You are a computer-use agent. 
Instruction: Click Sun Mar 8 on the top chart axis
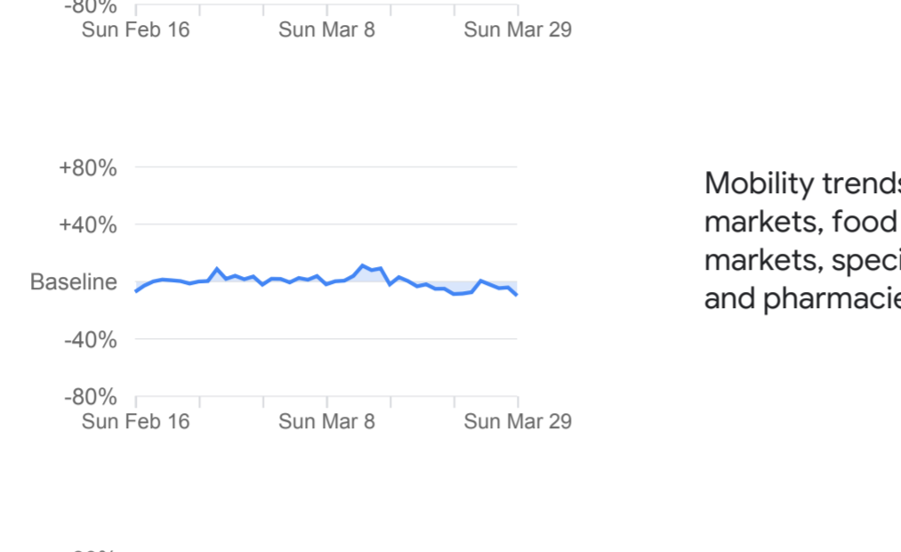pyautogui.click(x=326, y=29)
